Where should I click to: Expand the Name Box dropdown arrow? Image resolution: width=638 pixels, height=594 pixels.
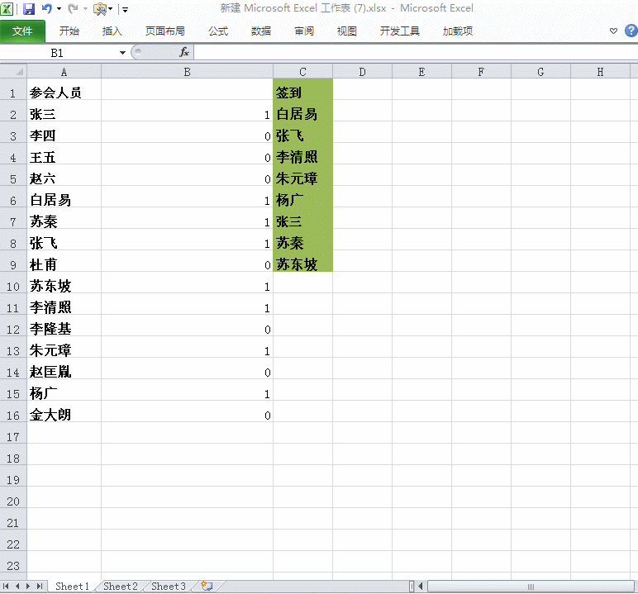pos(122,53)
